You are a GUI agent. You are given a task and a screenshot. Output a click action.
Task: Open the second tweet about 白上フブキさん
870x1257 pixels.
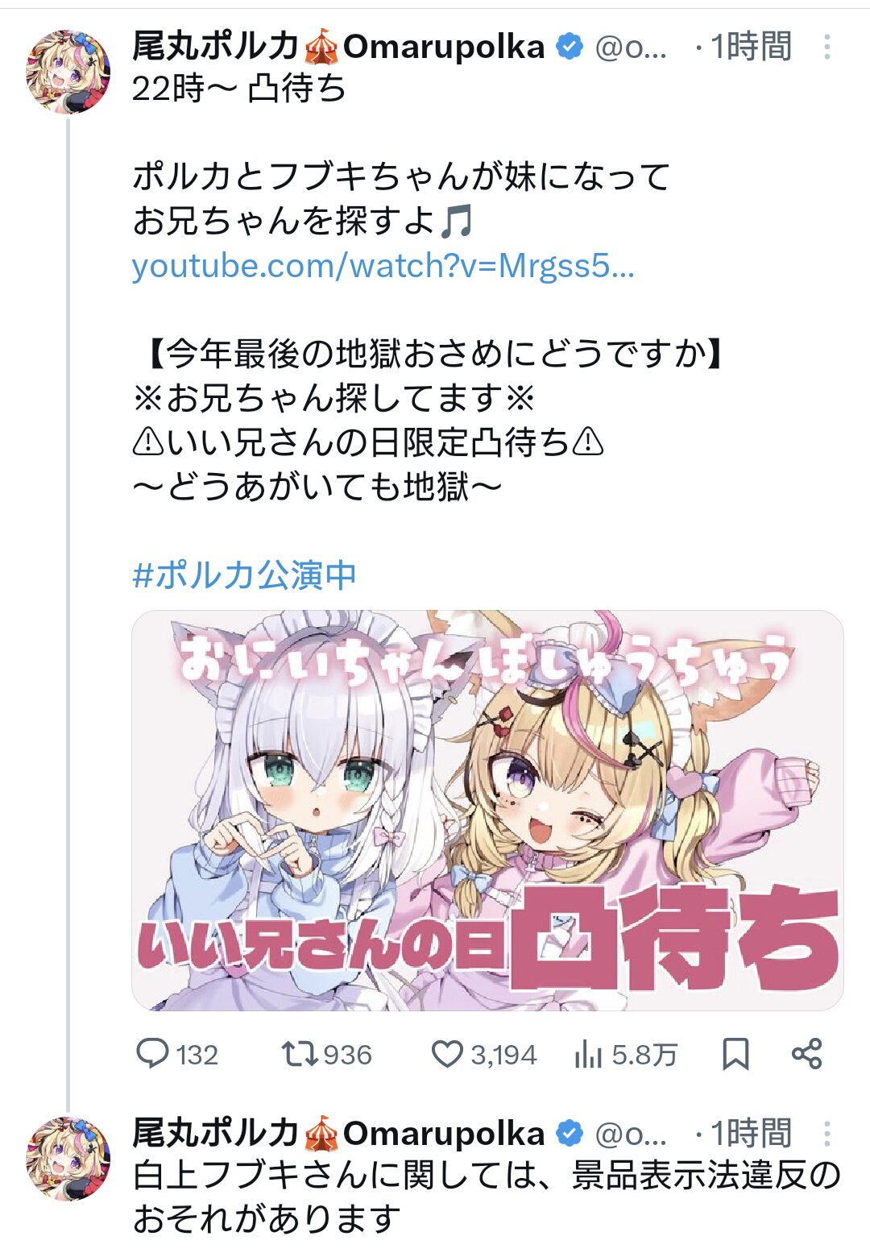tap(486, 1197)
